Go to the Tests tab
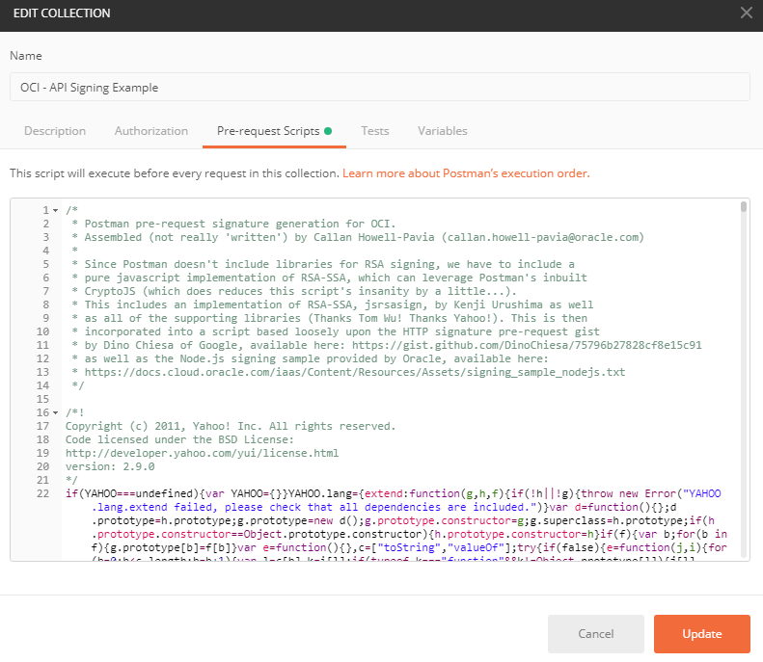The height and width of the screenshot is (662, 763). [x=375, y=131]
